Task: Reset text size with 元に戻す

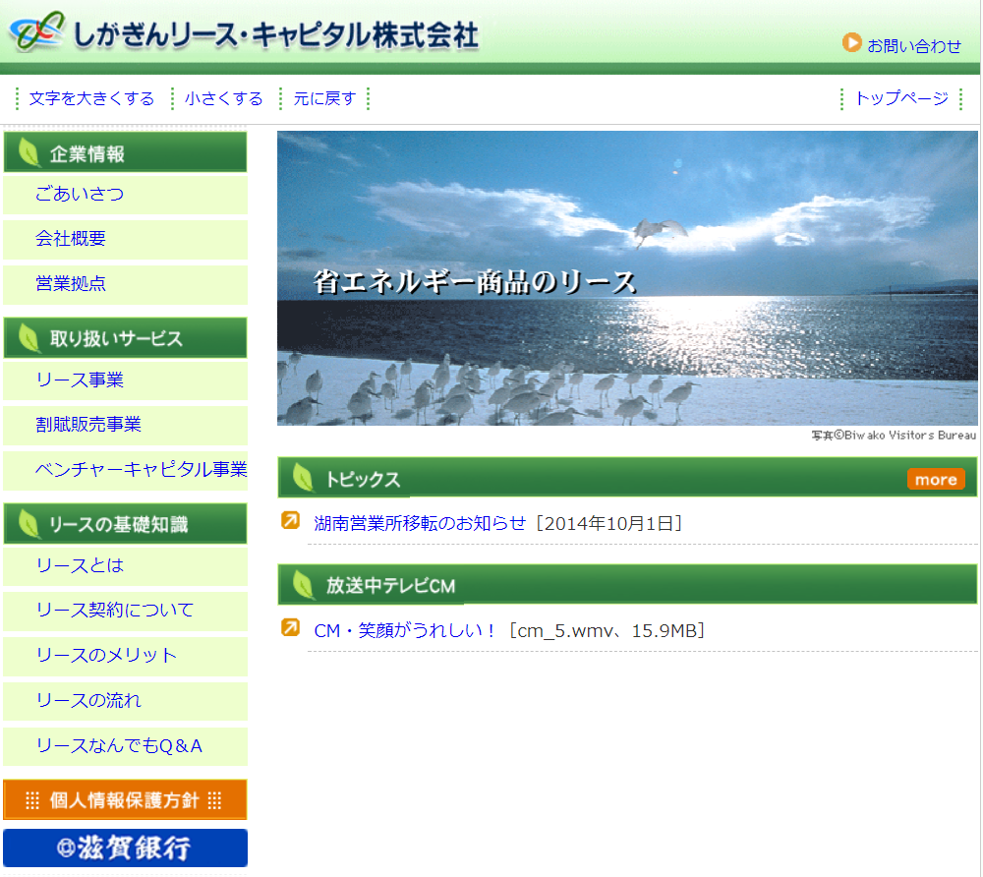Action: pyautogui.click(x=323, y=98)
